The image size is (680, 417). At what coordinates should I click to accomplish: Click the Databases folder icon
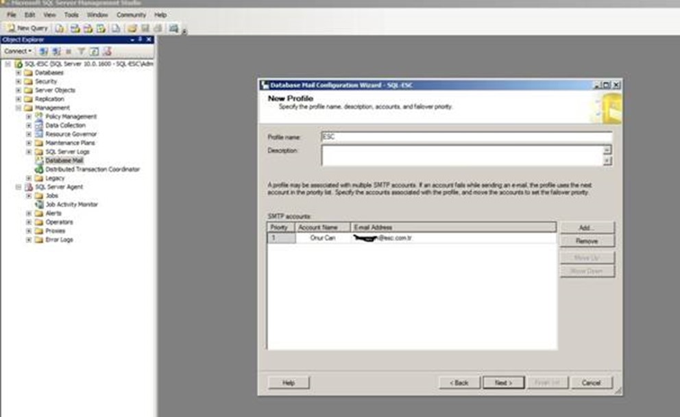coord(29,73)
